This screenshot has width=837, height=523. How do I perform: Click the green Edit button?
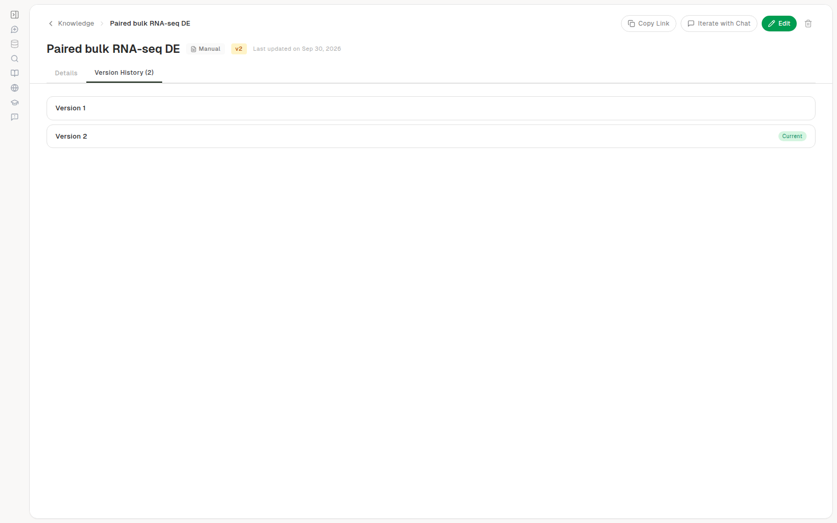point(779,24)
